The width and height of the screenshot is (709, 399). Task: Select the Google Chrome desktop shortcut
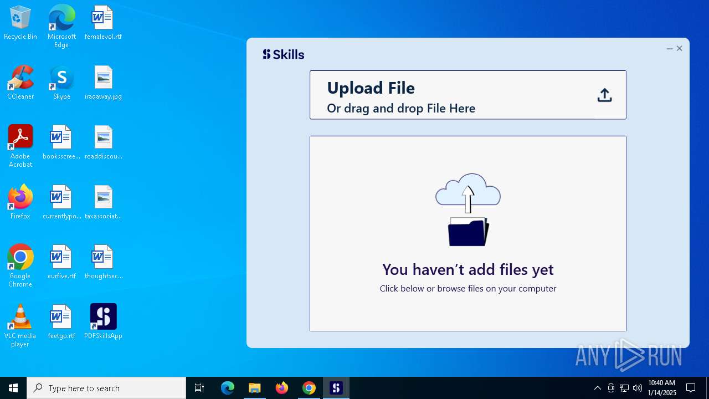click(20, 265)
